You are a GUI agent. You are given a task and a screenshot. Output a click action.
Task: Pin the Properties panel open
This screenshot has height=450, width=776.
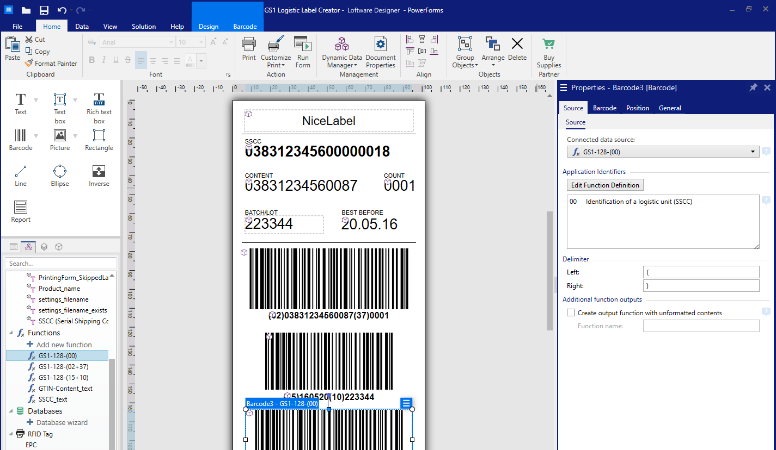click(754, 87)
